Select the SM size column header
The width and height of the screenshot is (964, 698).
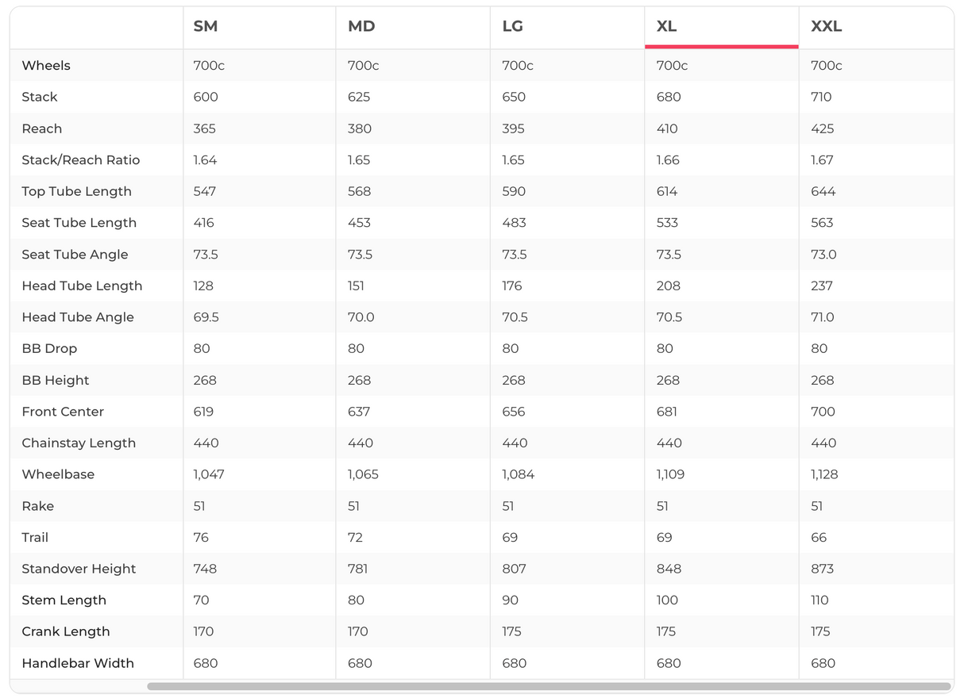pyautogui.click(x=206, y=26)
